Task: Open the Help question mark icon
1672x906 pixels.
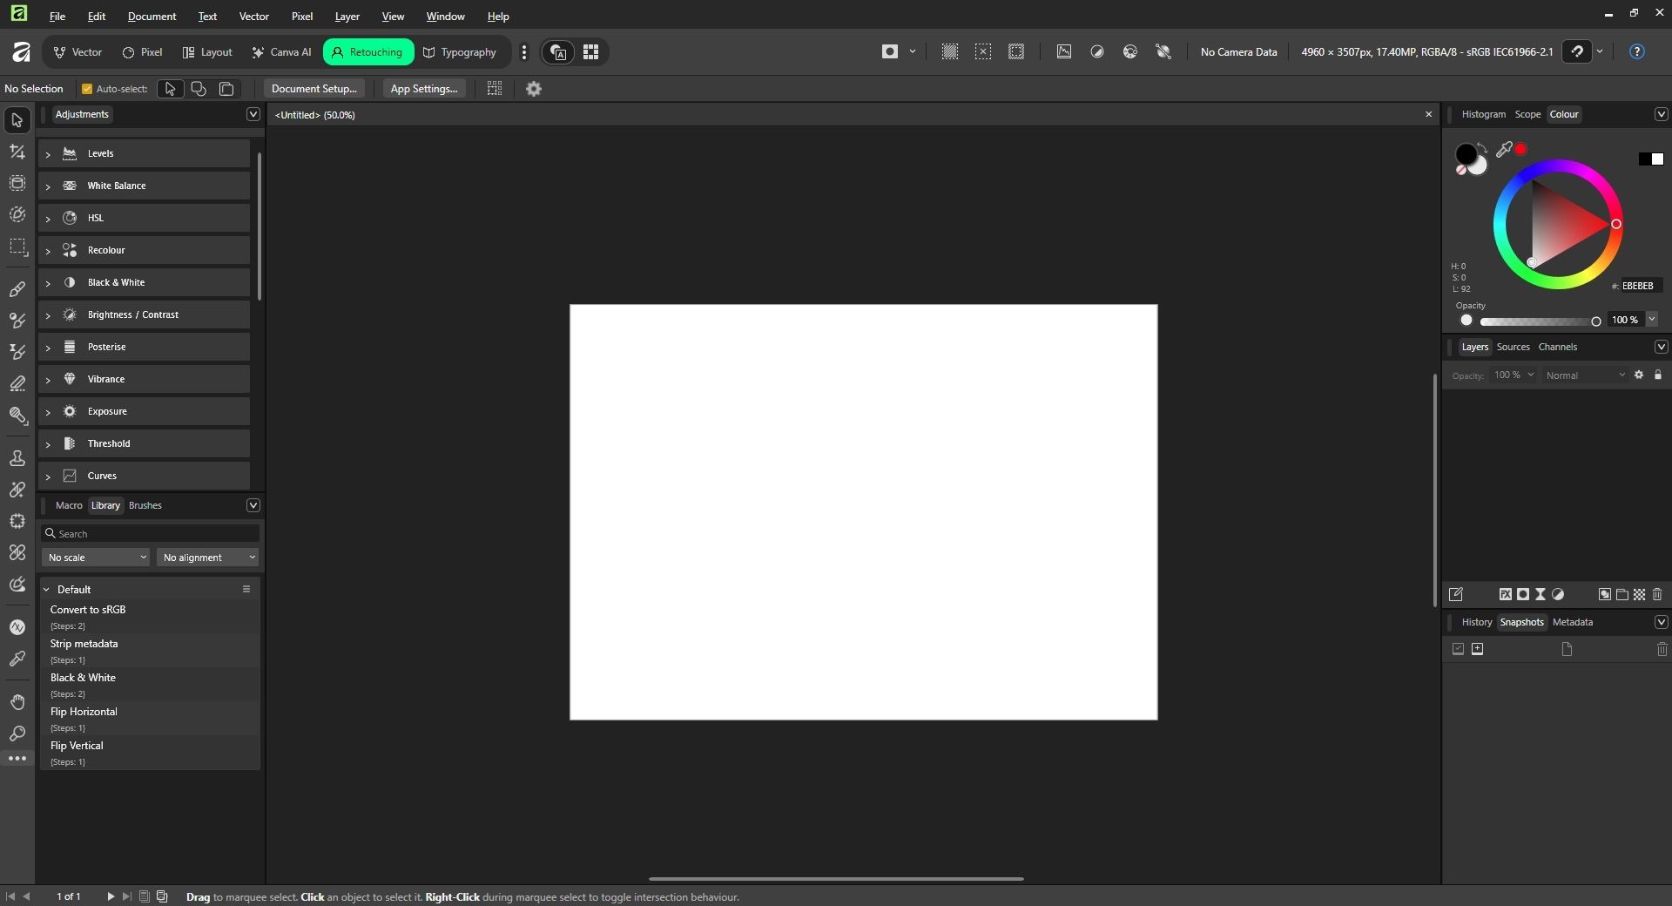Action: (1636, 52)
